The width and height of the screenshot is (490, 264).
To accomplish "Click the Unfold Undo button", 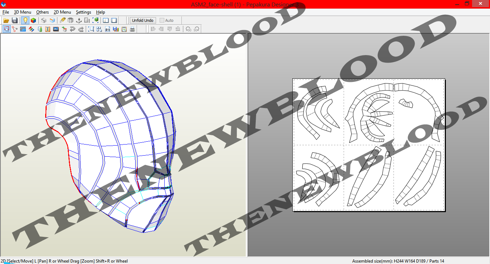I will pos(143,20).
